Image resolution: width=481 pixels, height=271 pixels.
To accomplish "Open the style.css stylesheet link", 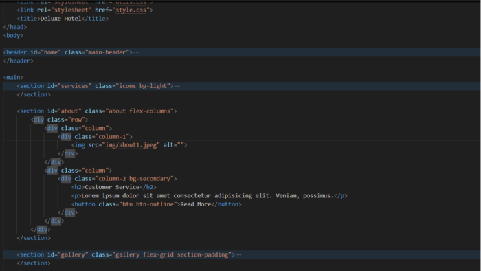I will coord(131,10).
